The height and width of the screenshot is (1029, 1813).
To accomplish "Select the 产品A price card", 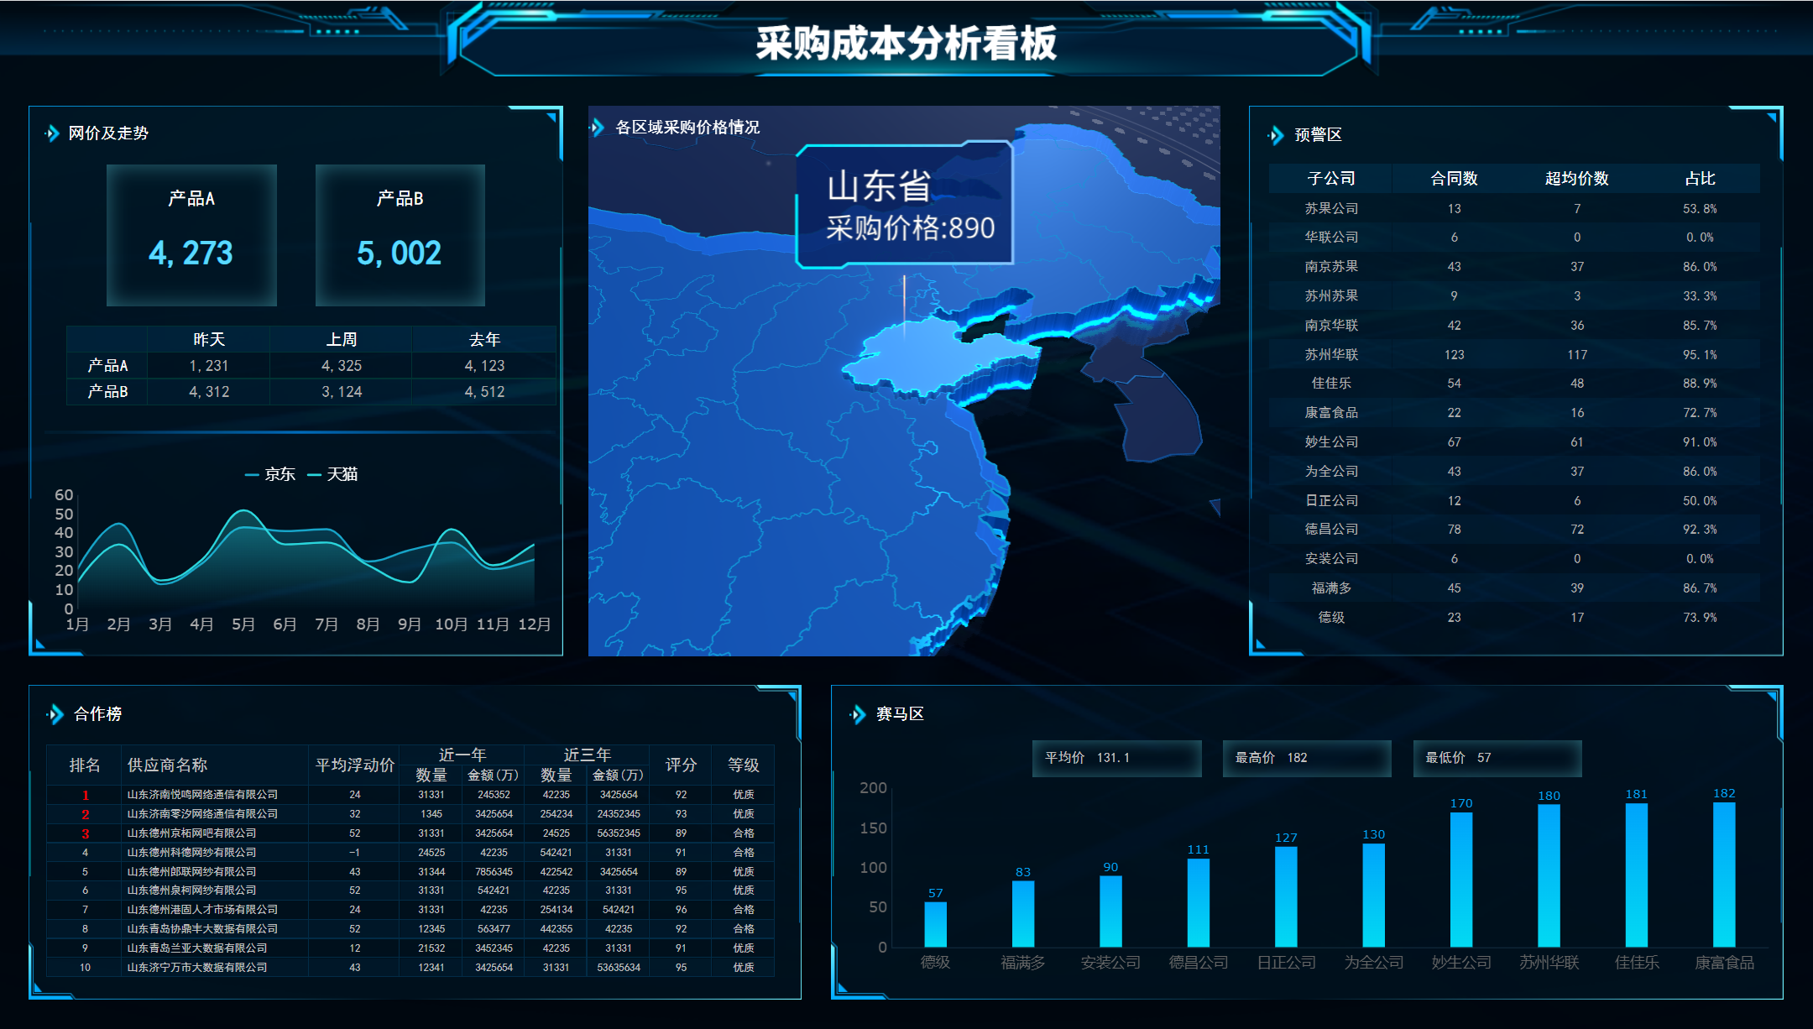I will pyautogui.click(x=191, y=235).
